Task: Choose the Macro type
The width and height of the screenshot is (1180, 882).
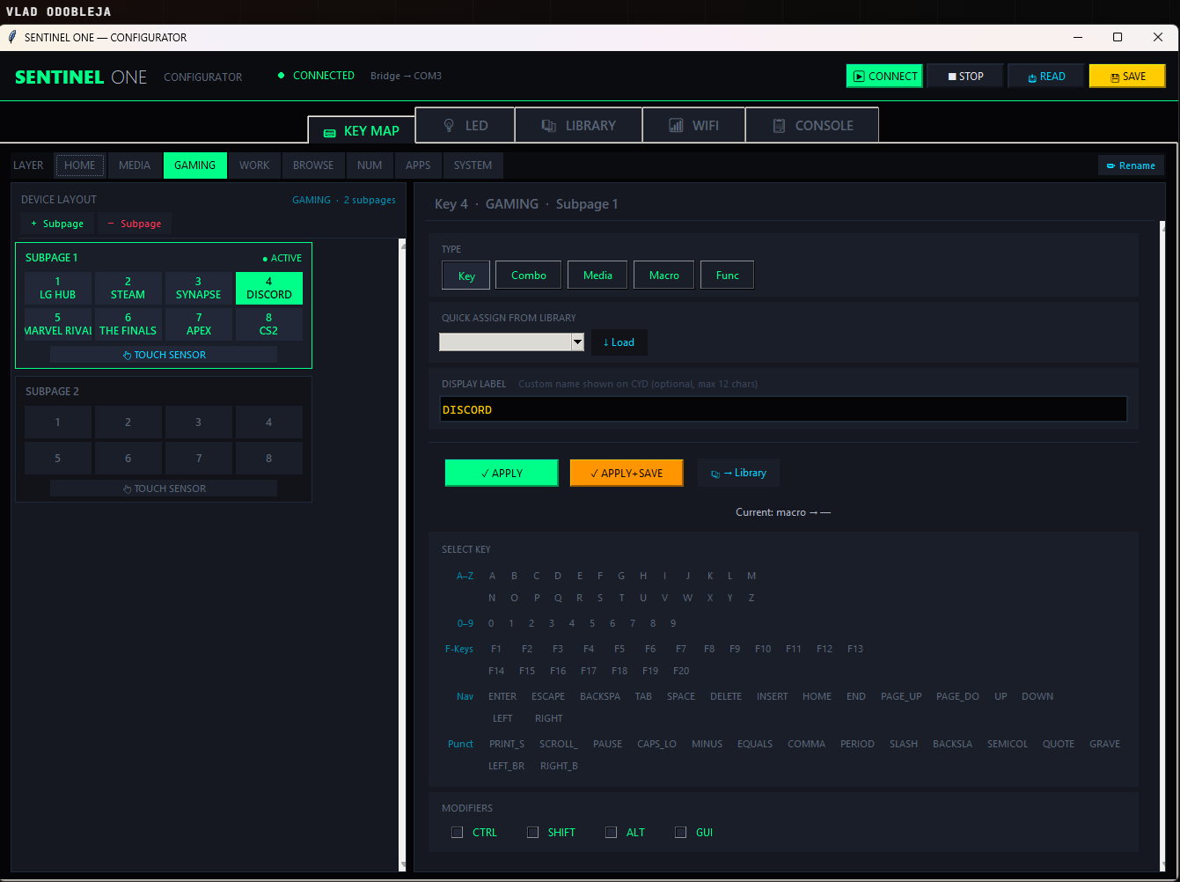Action: [664, 276]
